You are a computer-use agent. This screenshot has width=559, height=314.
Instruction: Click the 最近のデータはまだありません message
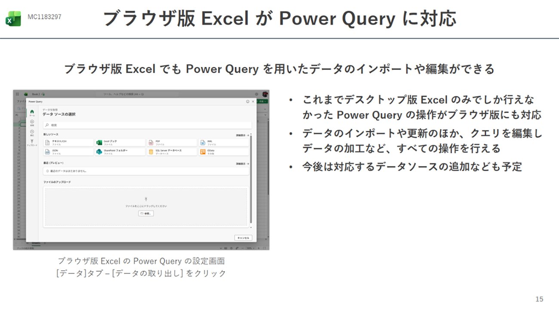pyautogui.click(x=69, y=171)
